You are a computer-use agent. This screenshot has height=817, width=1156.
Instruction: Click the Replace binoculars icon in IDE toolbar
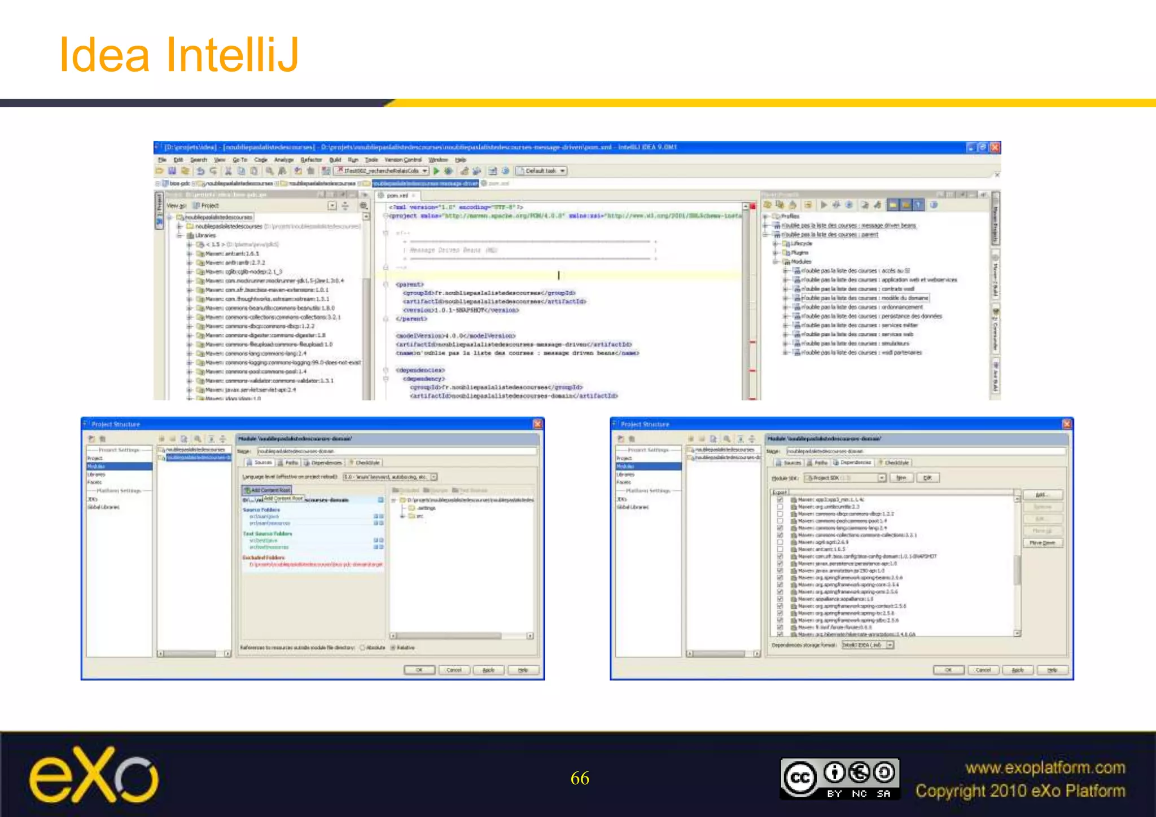click(x=282, y=171)
